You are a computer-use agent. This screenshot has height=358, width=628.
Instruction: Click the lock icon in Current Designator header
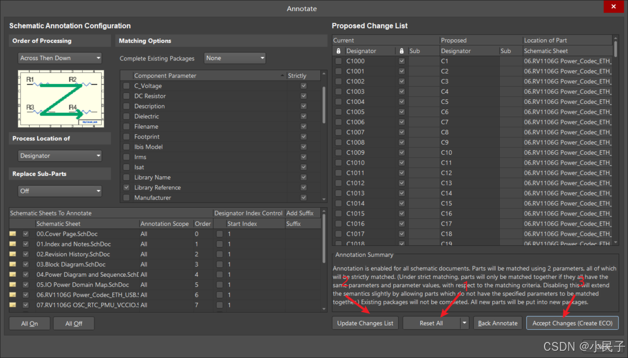(x=339, y=51)
